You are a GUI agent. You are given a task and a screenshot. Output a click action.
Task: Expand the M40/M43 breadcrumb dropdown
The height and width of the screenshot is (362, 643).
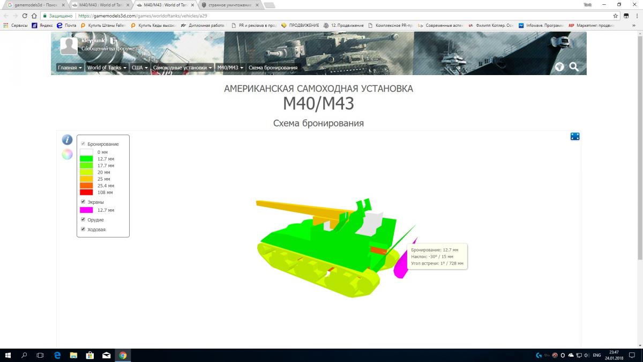tap(230, 68)
